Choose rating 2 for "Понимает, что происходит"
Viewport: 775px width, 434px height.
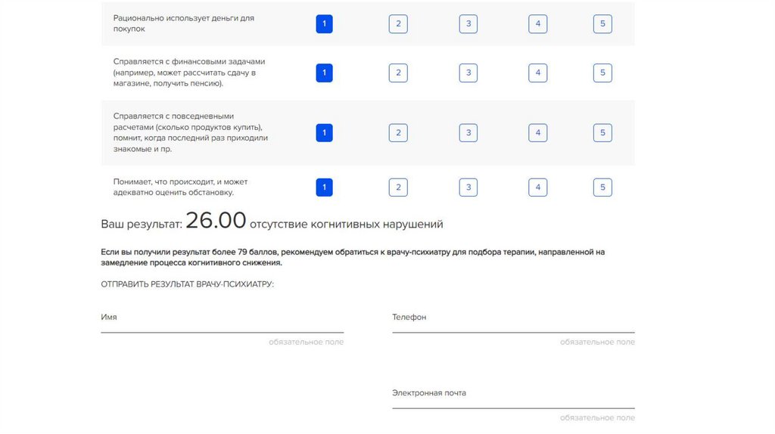point(398,188)
